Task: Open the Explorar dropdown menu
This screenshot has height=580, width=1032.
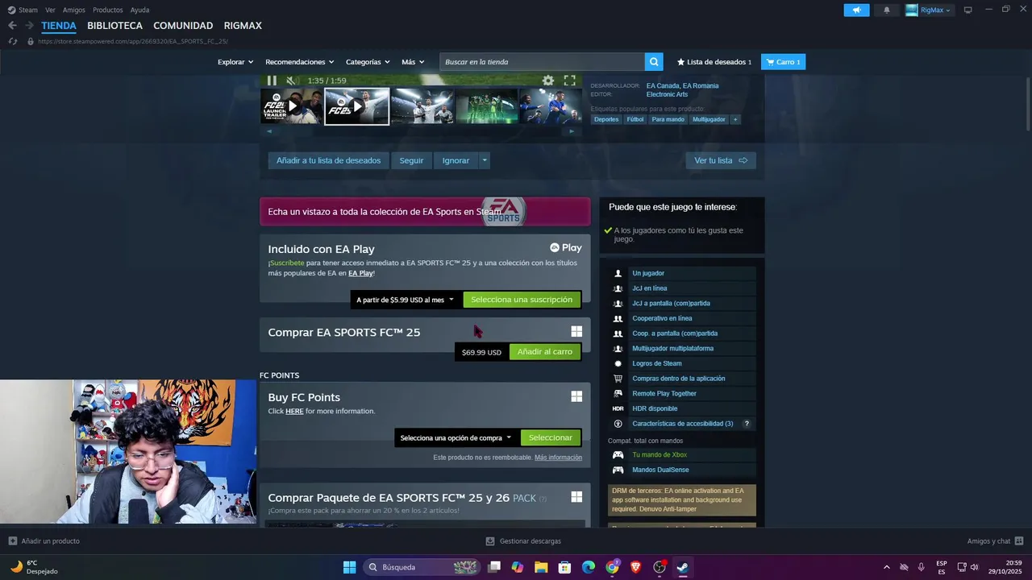Action: click(235, 62)
